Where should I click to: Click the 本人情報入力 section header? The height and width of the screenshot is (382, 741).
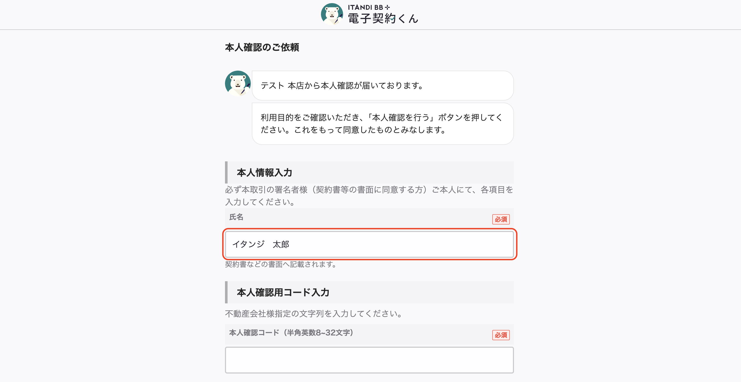click(369, 172)
